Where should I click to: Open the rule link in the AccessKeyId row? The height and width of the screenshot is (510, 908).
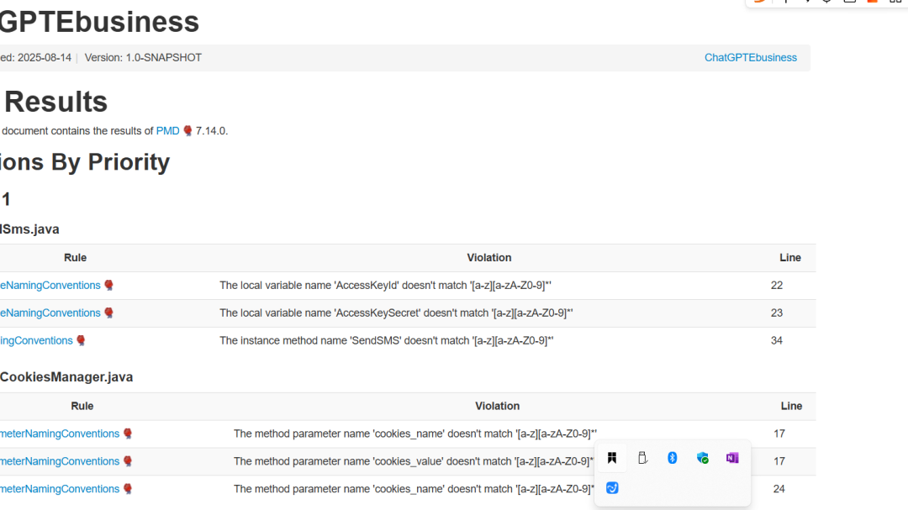[x=50, y=286]
